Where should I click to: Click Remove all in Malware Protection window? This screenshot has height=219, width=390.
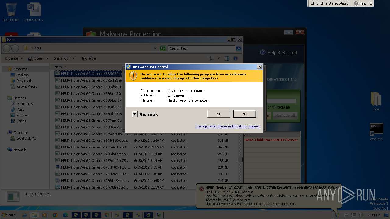point(285,116)
